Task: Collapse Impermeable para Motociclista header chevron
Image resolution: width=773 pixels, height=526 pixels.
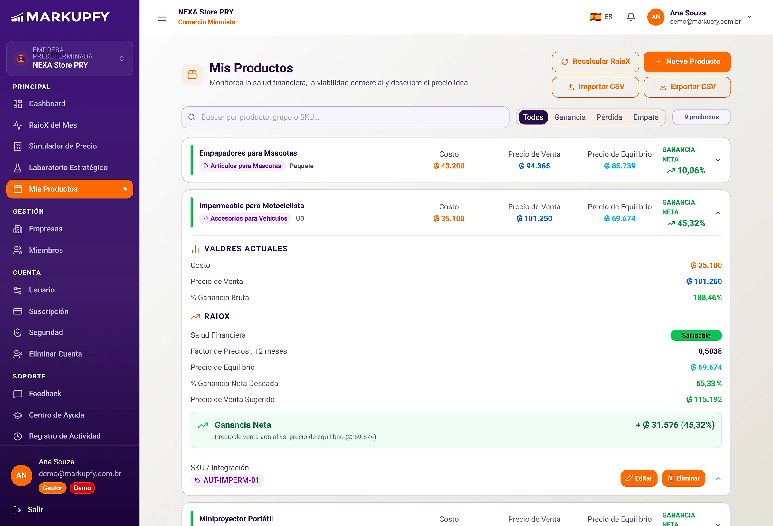Action: coord(718,213)
